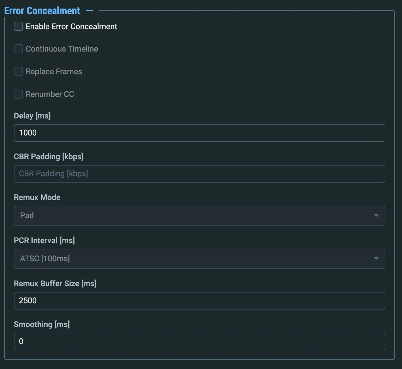The width and height of the screenshot is (402, 369).
Task: Click the PCR Interval [ms] label
Action: pos(44,240)
